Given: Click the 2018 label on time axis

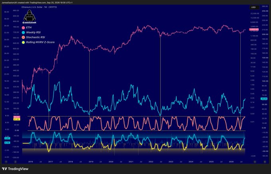Looking at the screenshot, I should tap(71, 162).
